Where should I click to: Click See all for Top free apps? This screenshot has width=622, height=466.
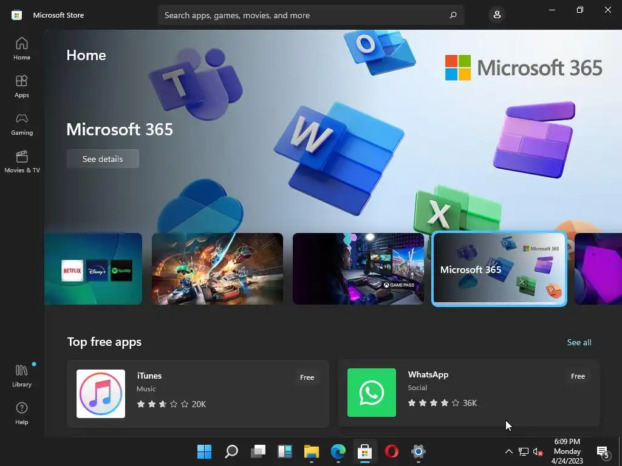tap(579, 342)
